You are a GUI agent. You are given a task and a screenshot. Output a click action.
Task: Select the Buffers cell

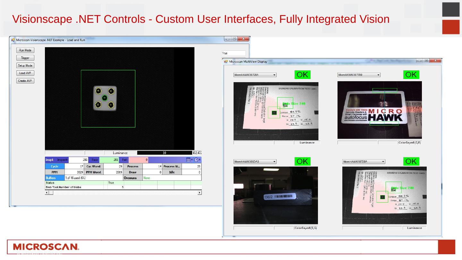click(x=55, y=178)
